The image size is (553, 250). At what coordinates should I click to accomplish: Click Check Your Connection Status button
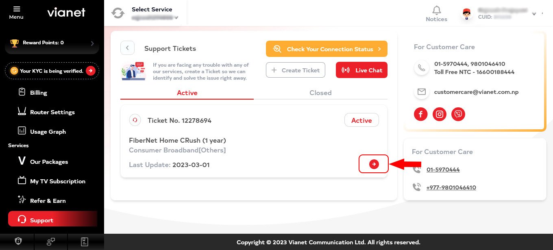[327, 49]
